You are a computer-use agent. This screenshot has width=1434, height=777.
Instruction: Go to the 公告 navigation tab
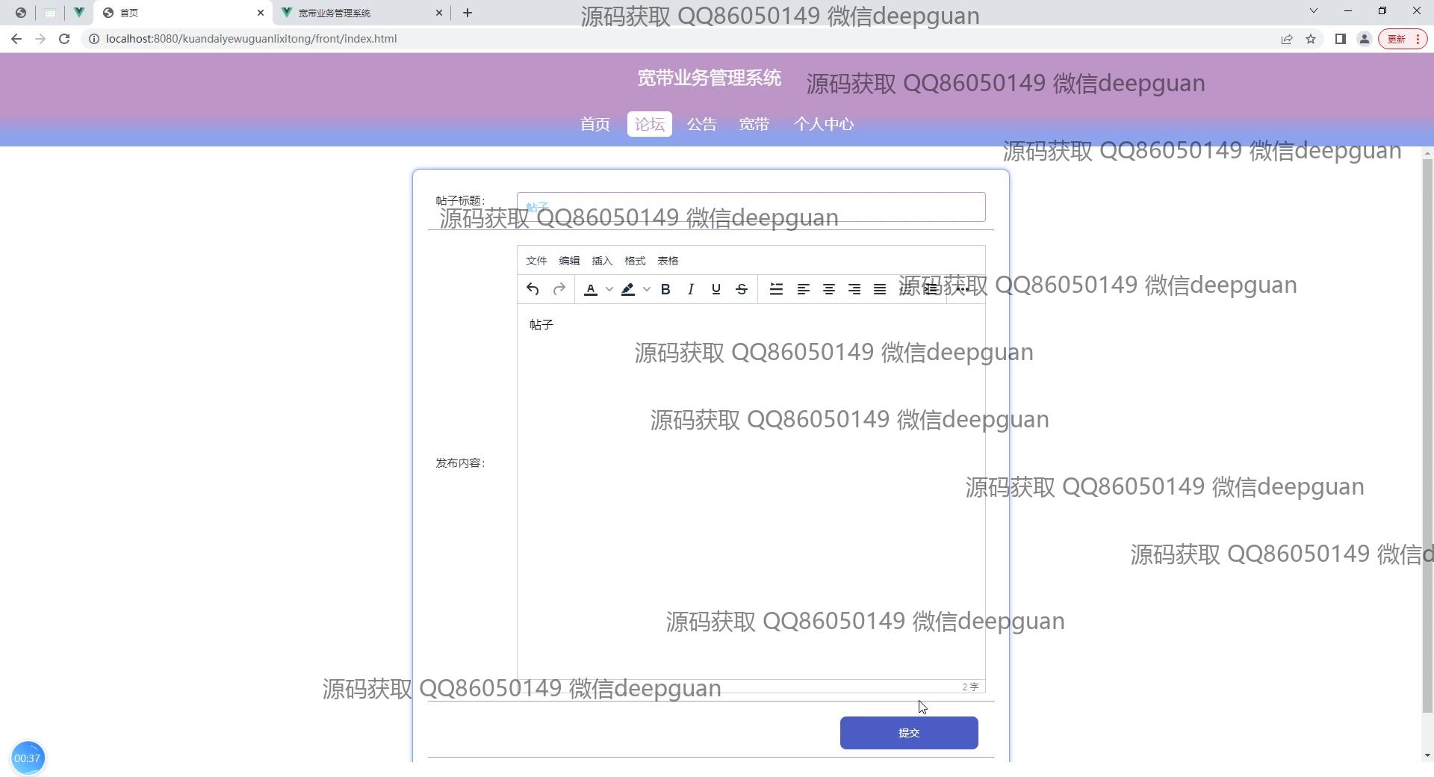[x=701, y=124]
